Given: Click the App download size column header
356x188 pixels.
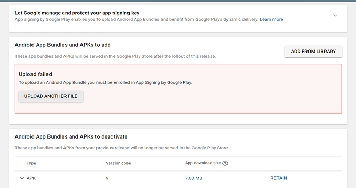Looking at the screenshot, I should [x=203, y=163].
